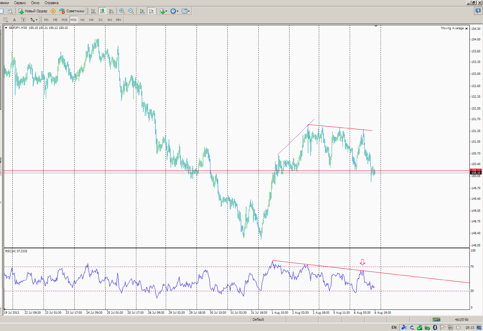Click the EN language indicator in the taskbar
This screenshot has height=331, width=483.
(x=394, y=328)
